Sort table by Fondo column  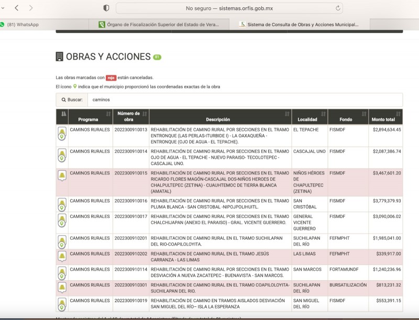click(348, 117)
